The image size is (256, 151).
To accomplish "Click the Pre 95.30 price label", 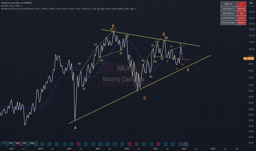I will coord(249,58).
